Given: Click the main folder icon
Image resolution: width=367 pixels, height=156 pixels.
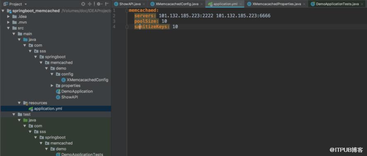Looking at the screenshot, I should [20, 34].
